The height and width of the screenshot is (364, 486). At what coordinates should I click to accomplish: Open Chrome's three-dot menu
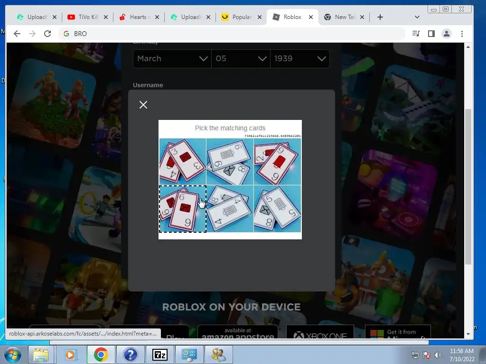coord(462,34)
